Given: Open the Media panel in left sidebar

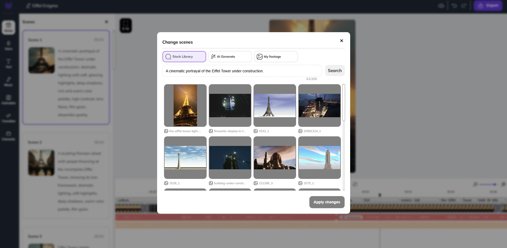Looking at the screenshot, I should pos(9,27).
